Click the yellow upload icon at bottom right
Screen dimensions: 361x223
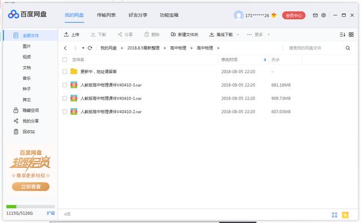[x=345, y=215]
